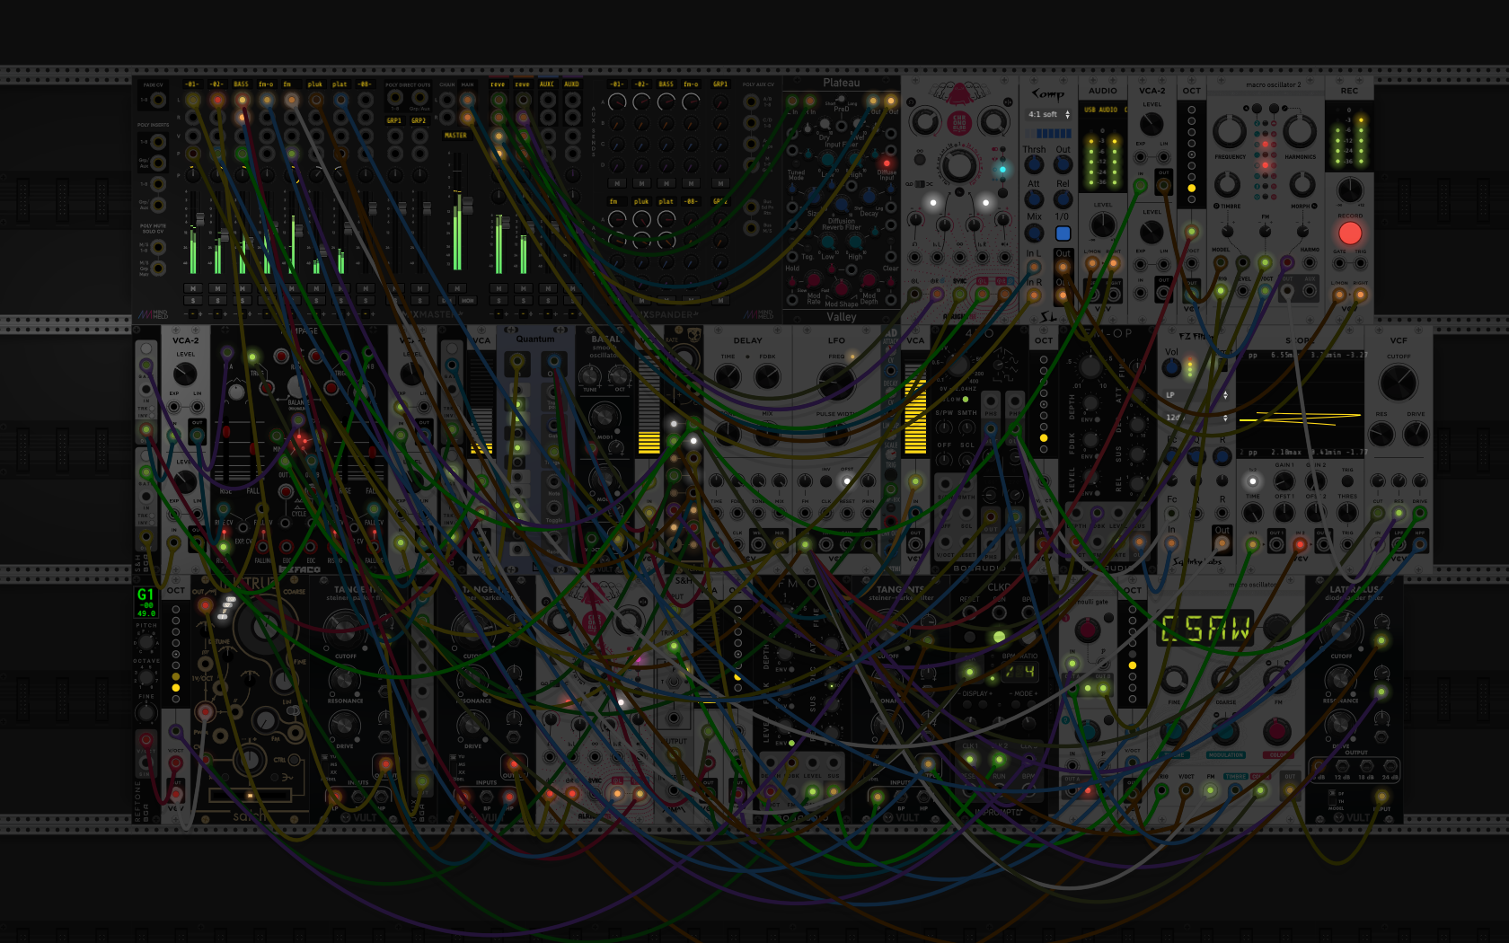
Task: Click the GRP1 group label in MixMaster
Action: tap(394, 120)
